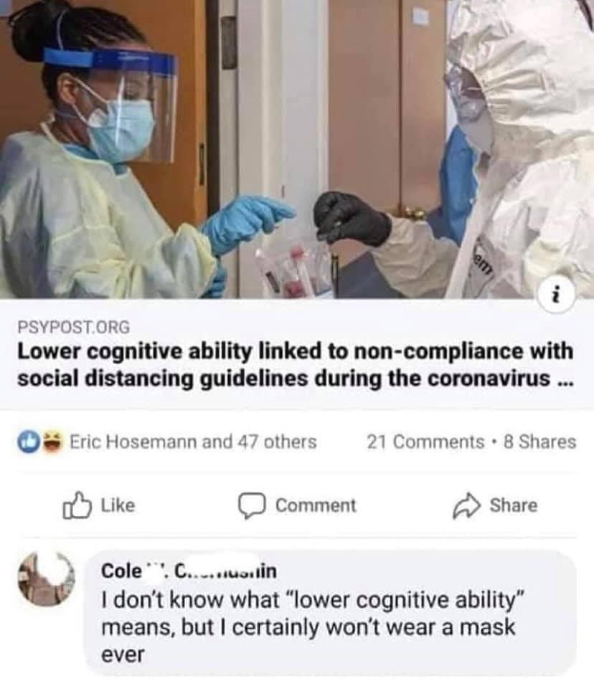Click the info icon on the article image
Viewport: 594px width, 681px height.
pos(557,295)
